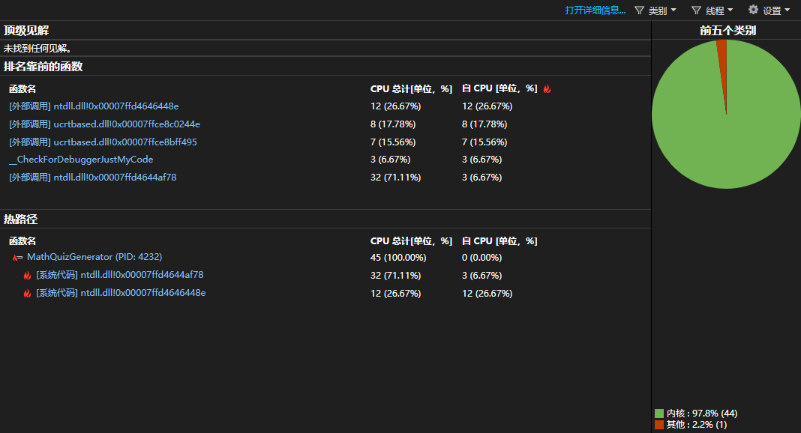Open the 线程 filter dropdown

712,10
